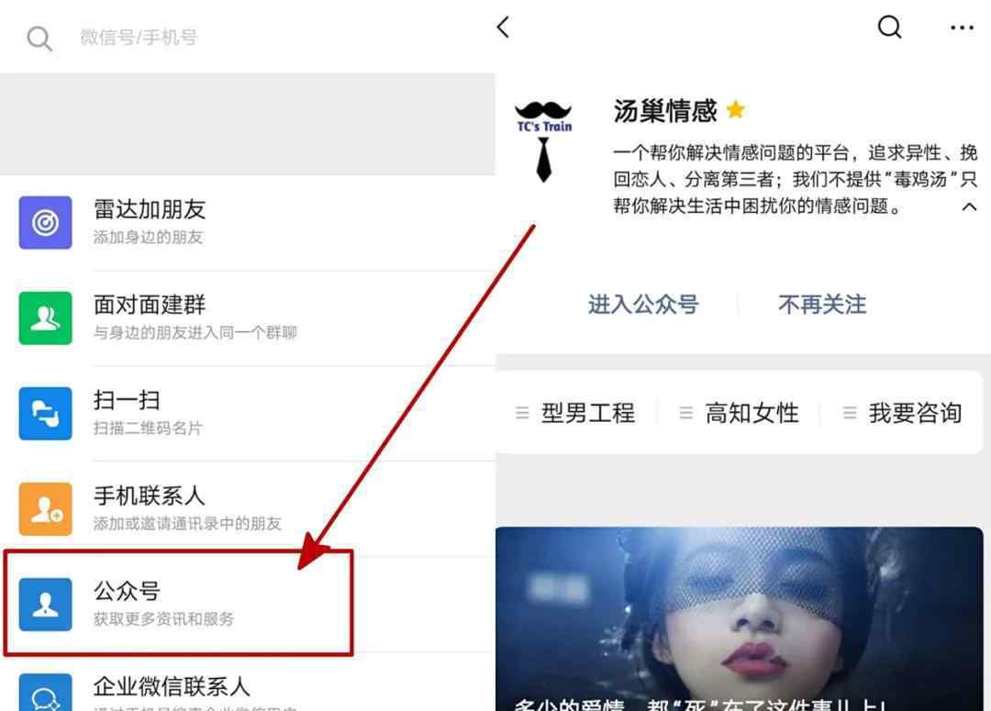Click the 公众号 blue account icon
This screenshot has width=991, height=711.
coord(46,605)
